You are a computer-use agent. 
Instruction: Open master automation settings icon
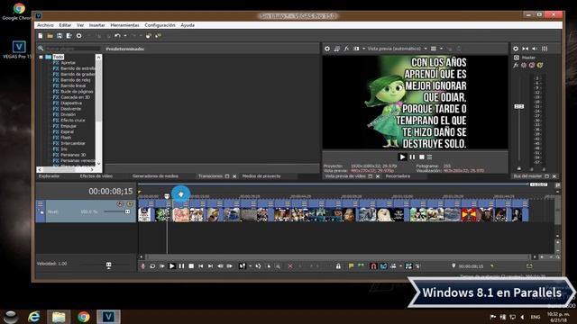(524, 65)
